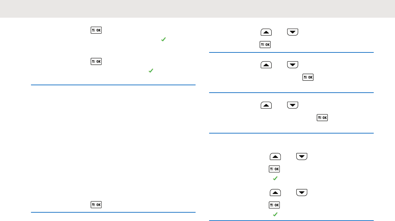Viewport: 395px width, 221px height.
Task: Click the down arrow key in second right-column section
Action: coord(293,65)
